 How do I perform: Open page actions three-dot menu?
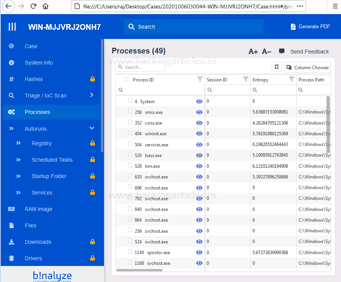pos(300,6)
